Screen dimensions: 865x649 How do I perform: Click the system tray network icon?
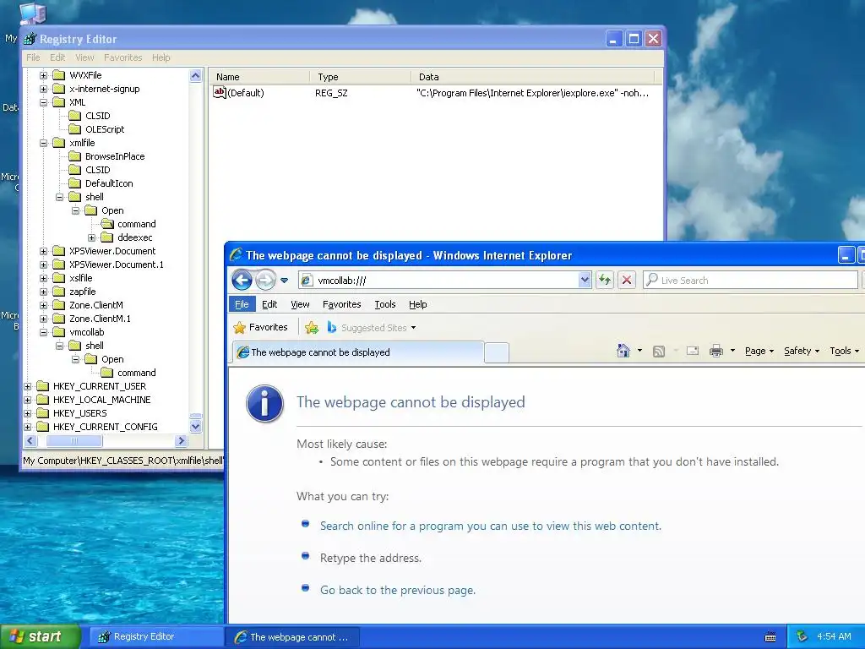tap(802, 636)
